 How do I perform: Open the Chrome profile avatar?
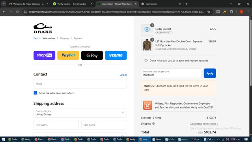pos(241,12)
